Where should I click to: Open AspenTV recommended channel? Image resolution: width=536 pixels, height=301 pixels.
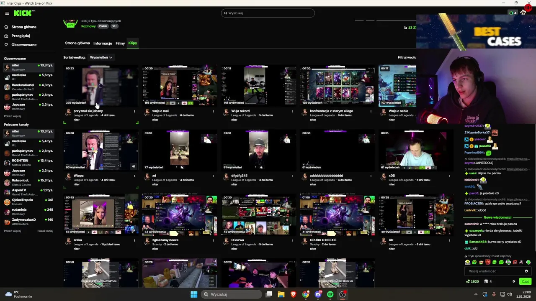coord(28,192)
